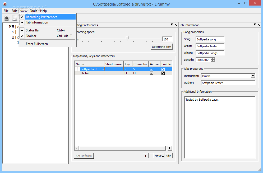This screenshot has width=263, height=173.
Task: Click the Album field
Action: point(210,53)
